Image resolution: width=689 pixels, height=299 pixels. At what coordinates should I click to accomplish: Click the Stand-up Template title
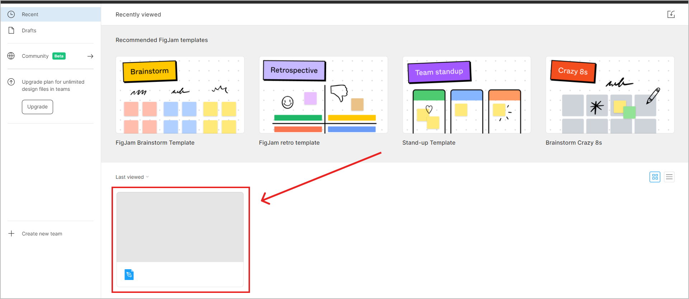pyautogui.click(x=429, y=143)
